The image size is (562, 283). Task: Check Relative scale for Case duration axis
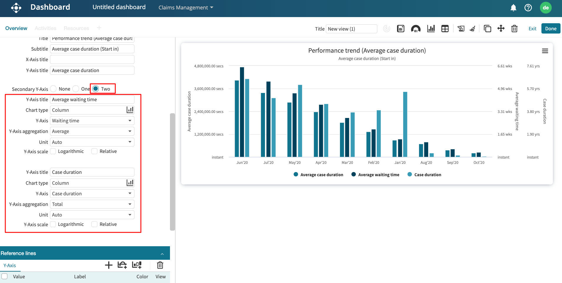point(94,224)
